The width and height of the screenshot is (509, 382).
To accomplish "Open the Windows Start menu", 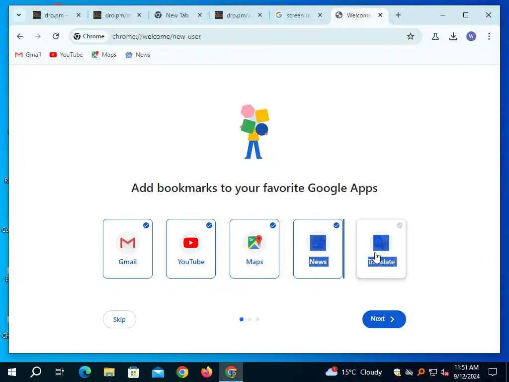I will tap(12, 372).
